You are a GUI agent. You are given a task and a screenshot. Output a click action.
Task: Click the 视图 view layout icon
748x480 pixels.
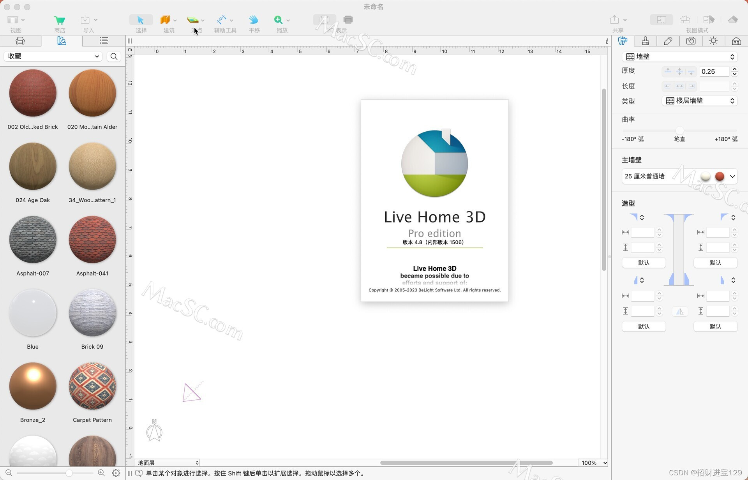[13, 19]
